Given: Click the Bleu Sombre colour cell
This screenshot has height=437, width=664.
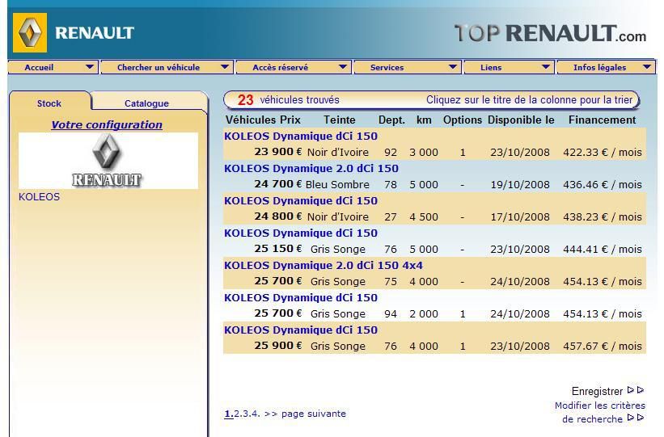Looking at the screenshot, I should (x=337, y=184).
